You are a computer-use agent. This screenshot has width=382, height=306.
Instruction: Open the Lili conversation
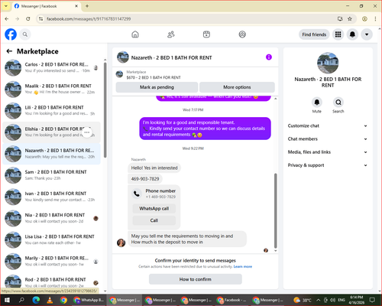[51, 111]
